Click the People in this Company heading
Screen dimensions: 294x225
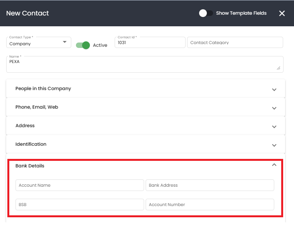[43, 89]
